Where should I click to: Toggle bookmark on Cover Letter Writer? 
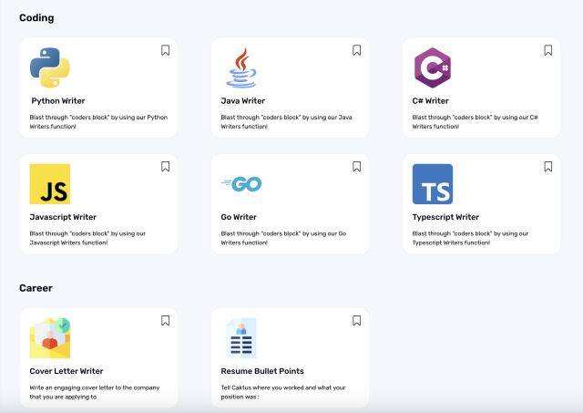pos(165,321)
